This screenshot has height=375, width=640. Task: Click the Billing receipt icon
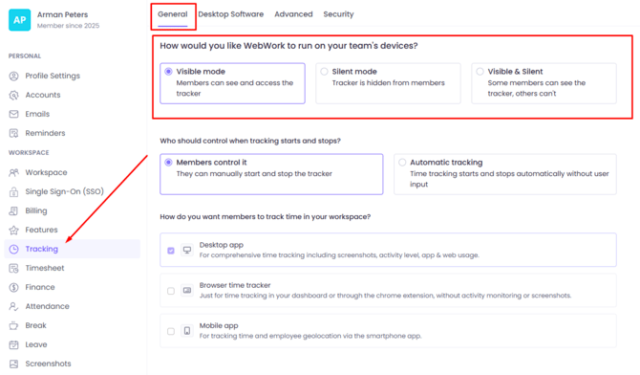pos(14,211)
